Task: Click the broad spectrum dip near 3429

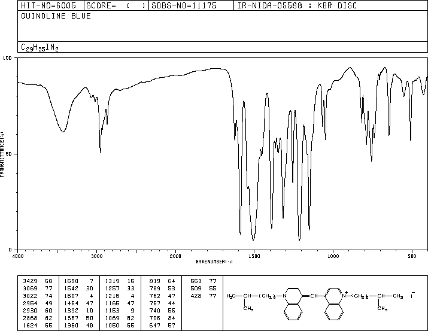Action: point(63,132)
